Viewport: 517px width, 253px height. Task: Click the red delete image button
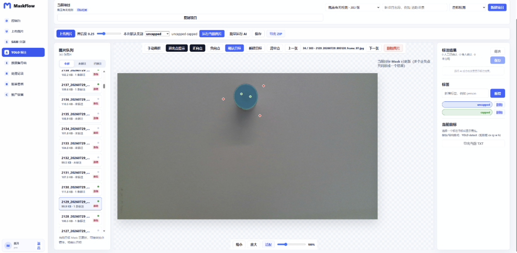coord(393,48)
